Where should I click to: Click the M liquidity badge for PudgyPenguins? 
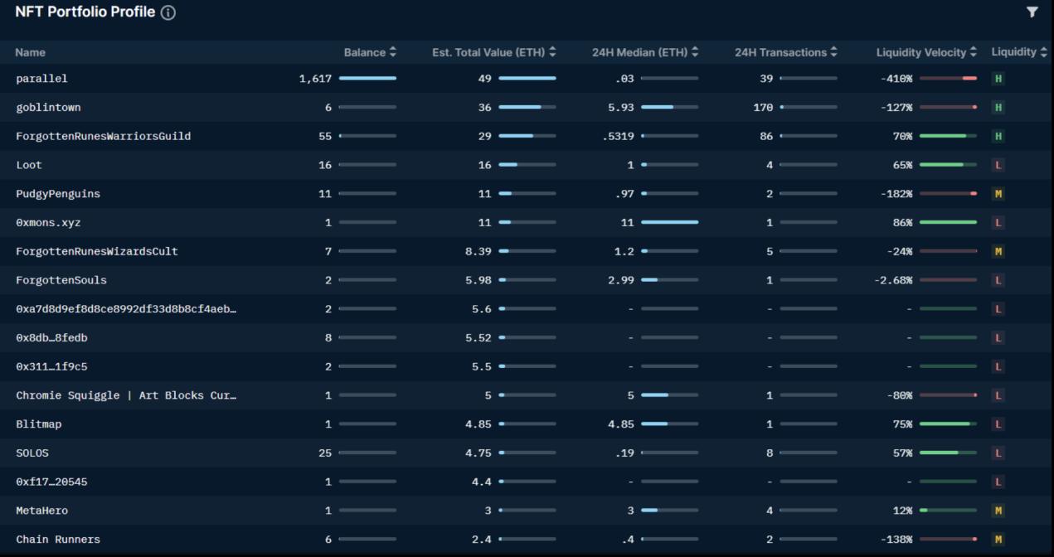pos(998,194)
